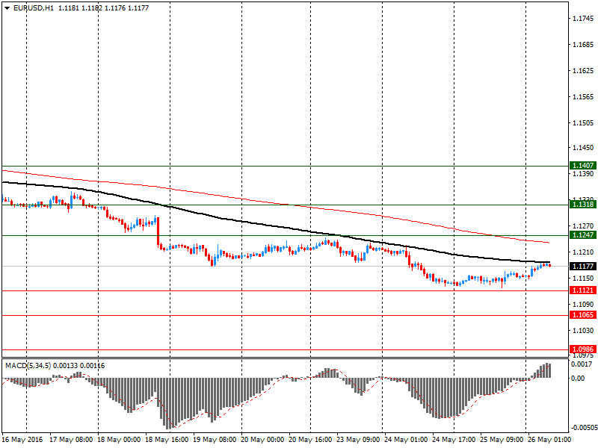Select the green 1.1247 level label
The width and height of the screenshot is (598, 448).
pos(583,234)
